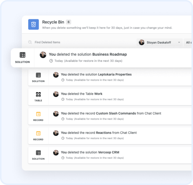The height and width of the screenshot is (185, 193).
Task: Click the 30 days retention description text
Action: click(107, 28)
